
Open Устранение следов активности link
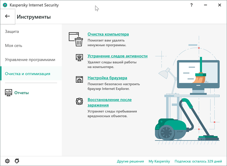tap(118, 56)
